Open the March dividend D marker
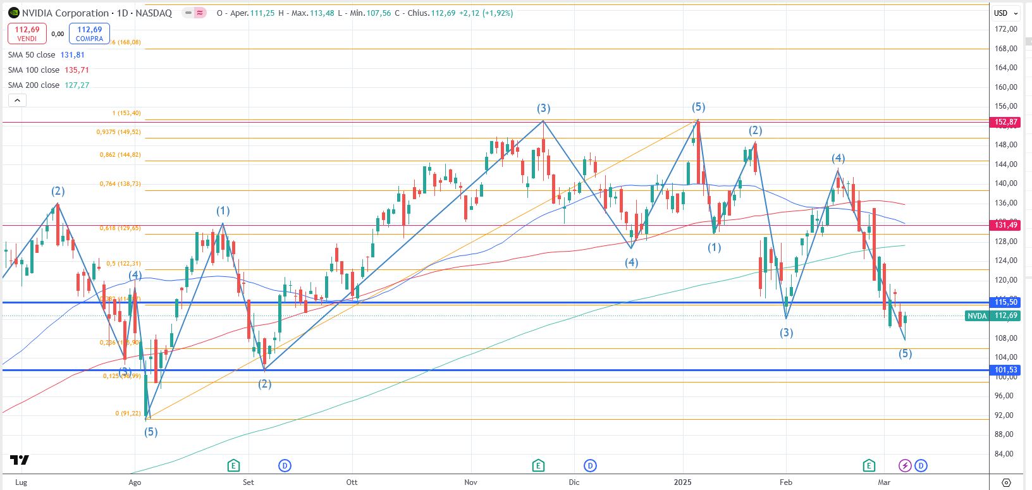Image resolution: width=1032 pixels, height=490 pixels. tap(921, 466)
